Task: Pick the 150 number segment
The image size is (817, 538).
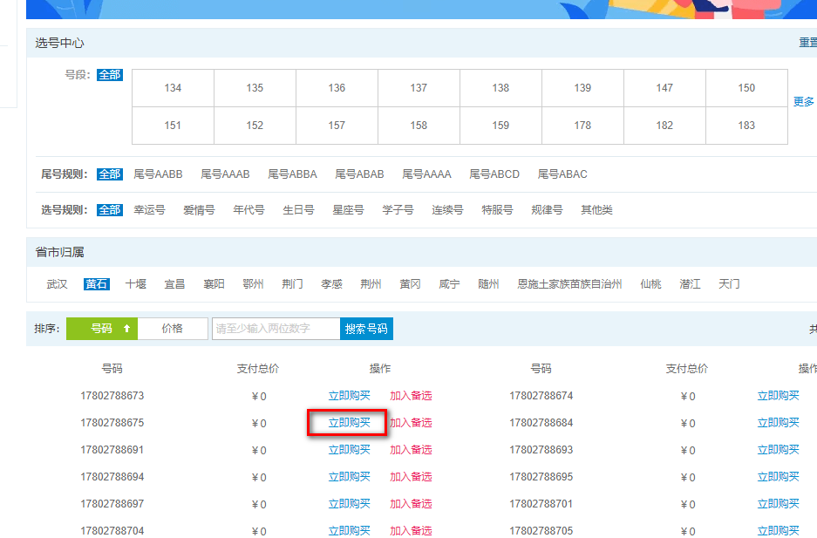Action: coord(746,88)
